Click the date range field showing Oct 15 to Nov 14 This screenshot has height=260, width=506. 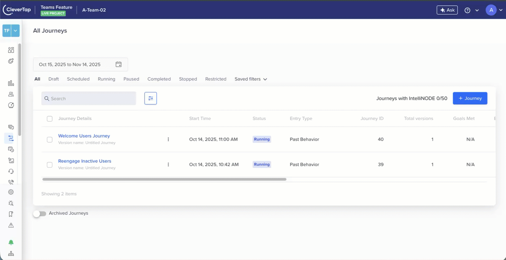click(80, 64)
